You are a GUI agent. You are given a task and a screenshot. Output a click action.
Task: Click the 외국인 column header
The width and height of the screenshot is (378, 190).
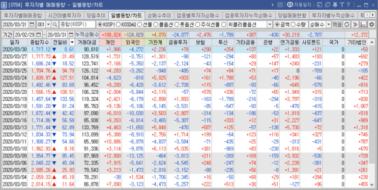click(133, 43)
